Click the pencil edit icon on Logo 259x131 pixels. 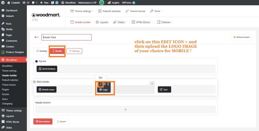pyautogui.click(x=100, y=84)
